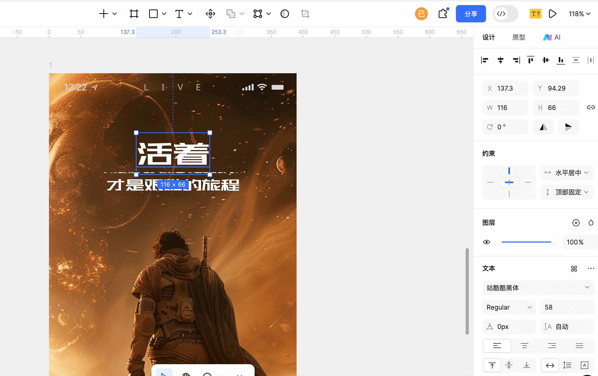
Task: Click the lock aspect ratio link icon
Action: [x=591, y=108]
